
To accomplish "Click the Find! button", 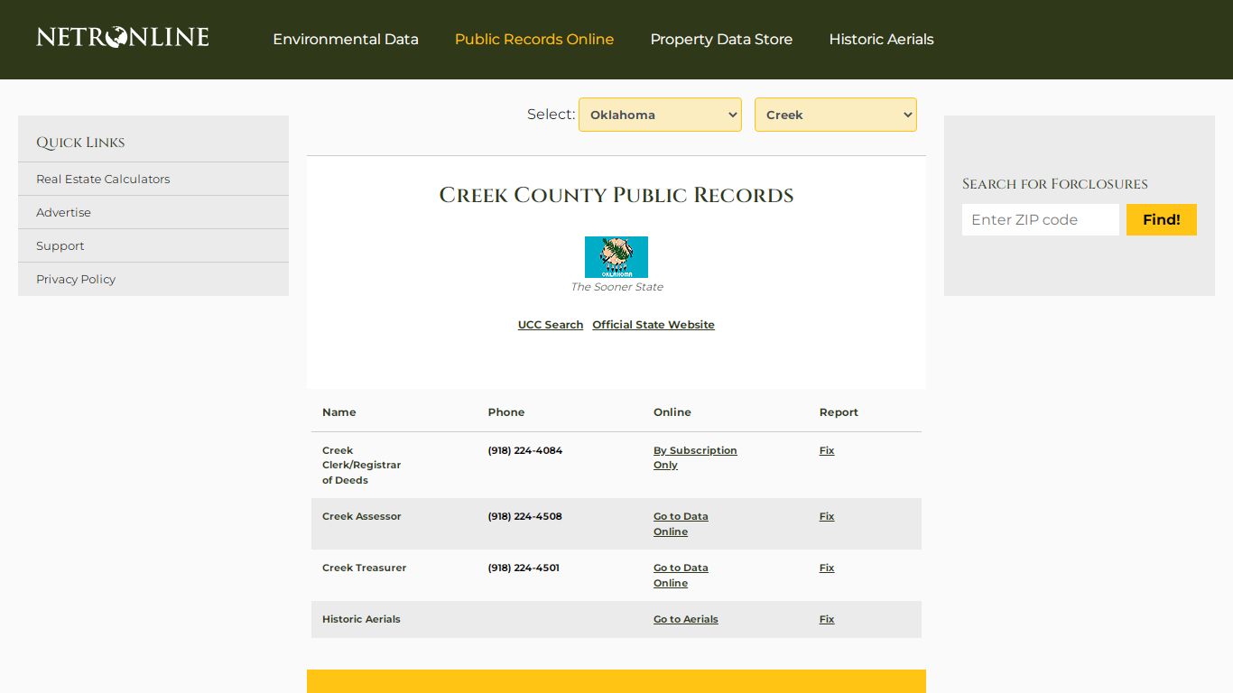I will pyautogui.click(x=1162, y=219).
